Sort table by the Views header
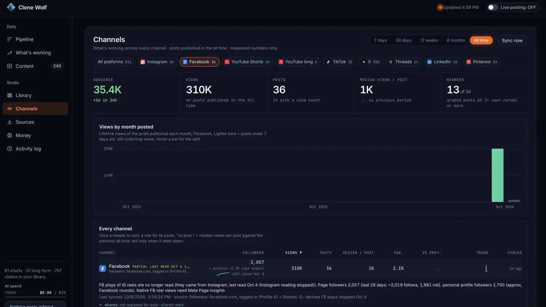This screenshot has height=307, width=546. coord(293,252)
